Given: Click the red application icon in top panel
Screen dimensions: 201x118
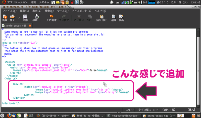Looking at the screenshot, I should 72,2.
